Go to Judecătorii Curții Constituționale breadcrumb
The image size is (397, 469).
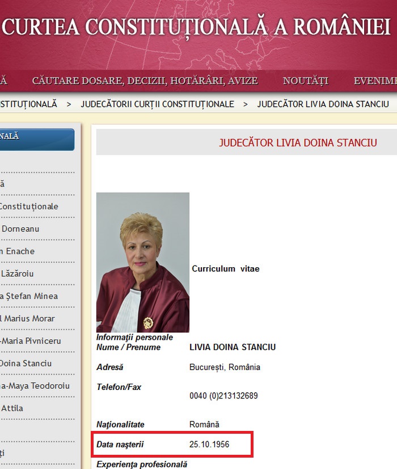(157, 104)
